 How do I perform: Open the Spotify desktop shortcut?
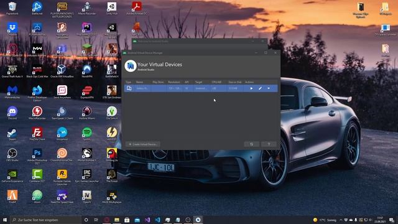coord(87,134)
